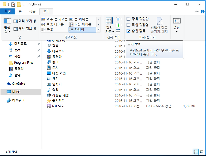Open the sort by (정렬 기준) dropdown

(109, 25)
